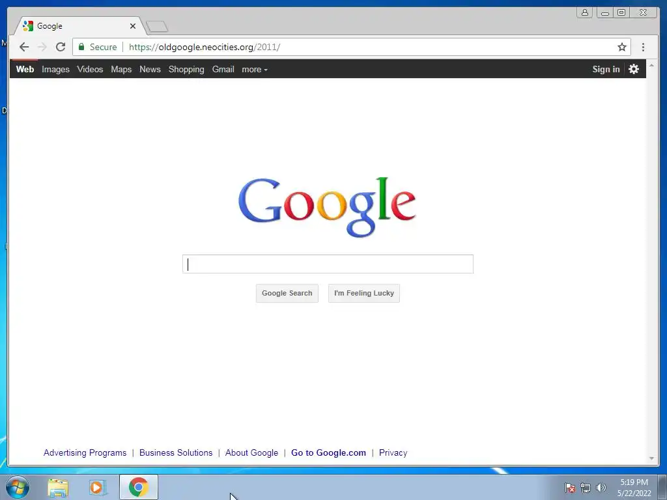
Task: Open News in the black bar
Action: point(150,69)
